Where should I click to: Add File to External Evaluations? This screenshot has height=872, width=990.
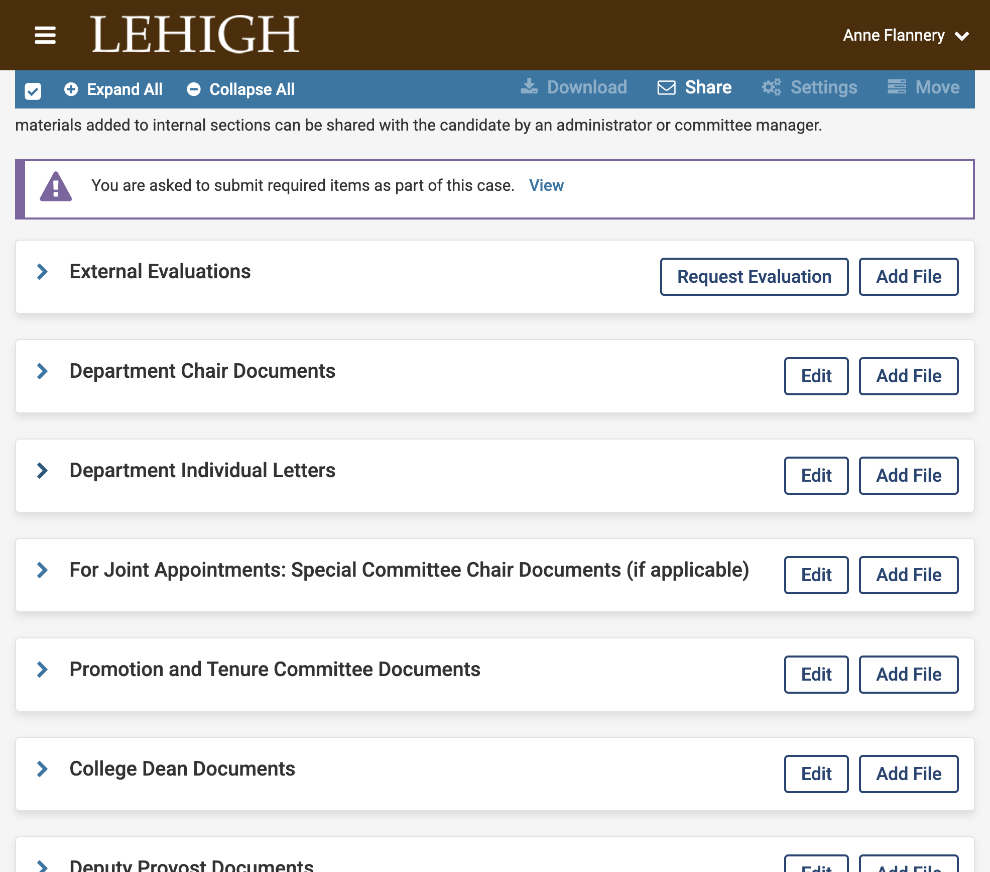pyautogui.click(x=909, y=277)
